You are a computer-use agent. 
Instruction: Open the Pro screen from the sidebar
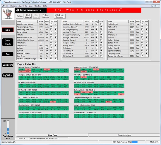click(8, 54)
